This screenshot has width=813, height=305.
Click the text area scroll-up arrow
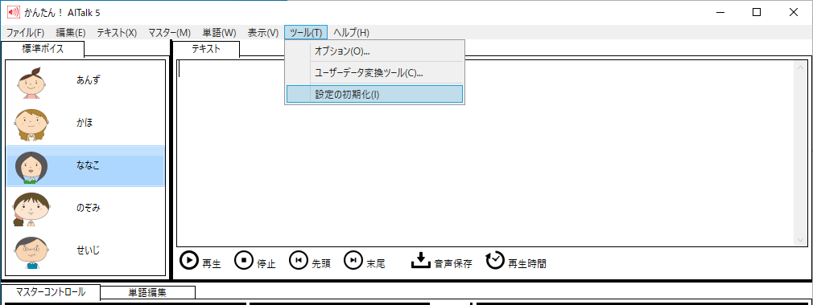click(x=801, y=67)
